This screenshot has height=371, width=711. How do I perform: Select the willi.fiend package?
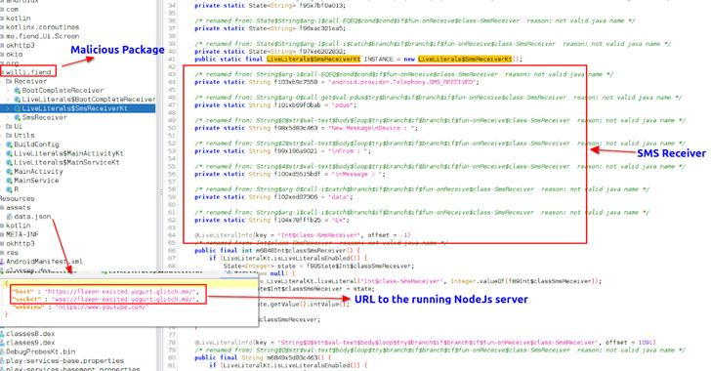tap(28, 72)
